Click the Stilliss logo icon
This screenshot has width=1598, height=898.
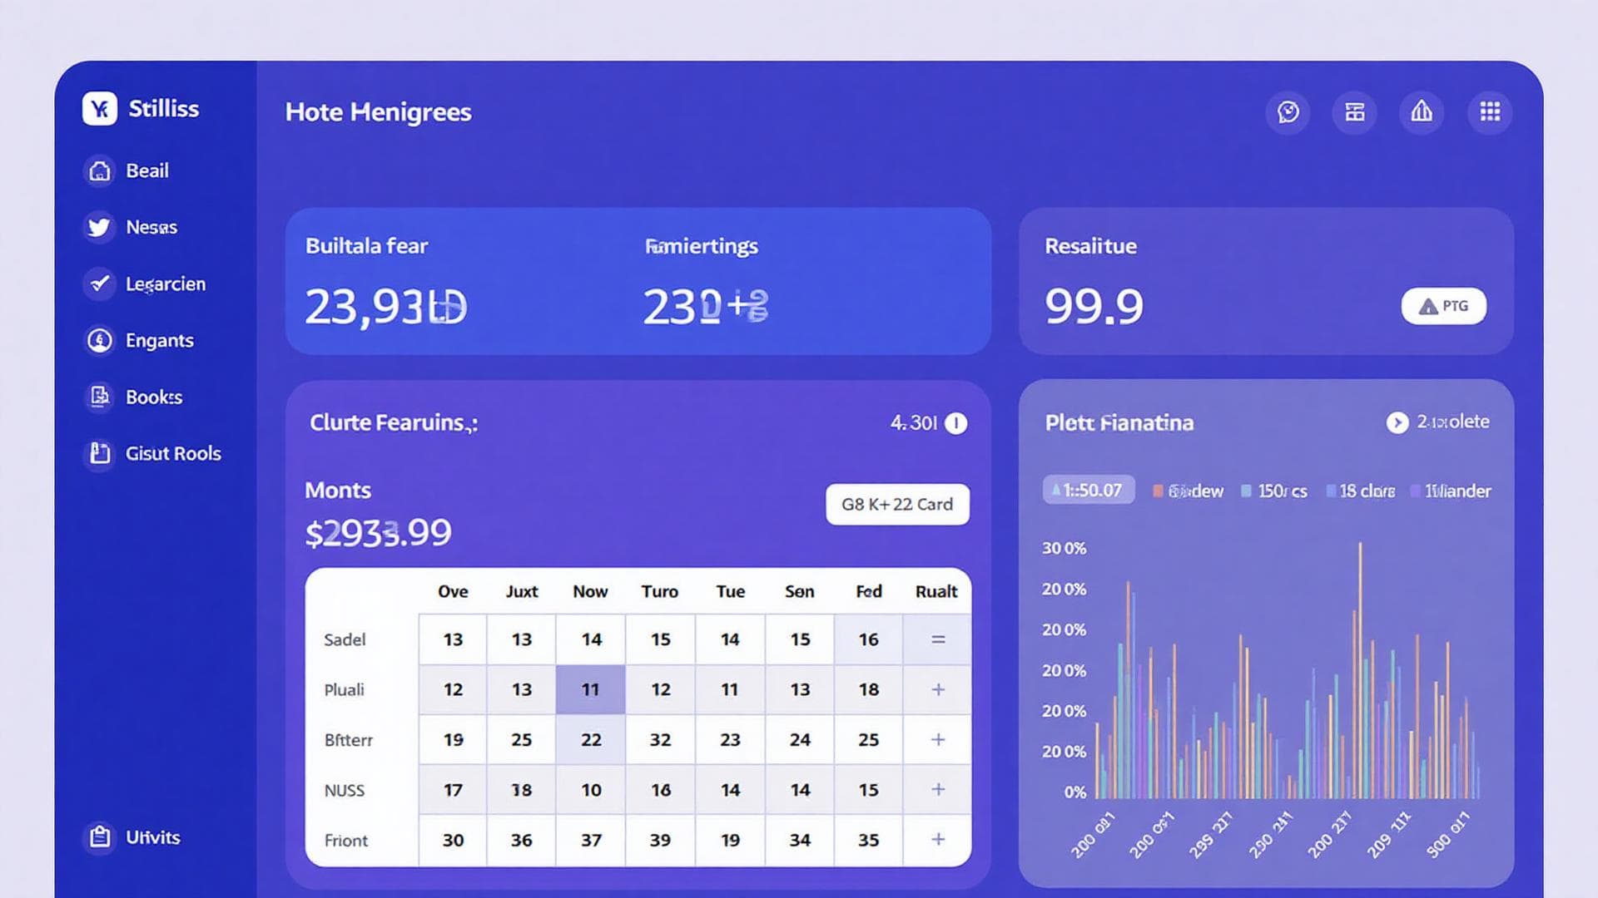point(100,109)
